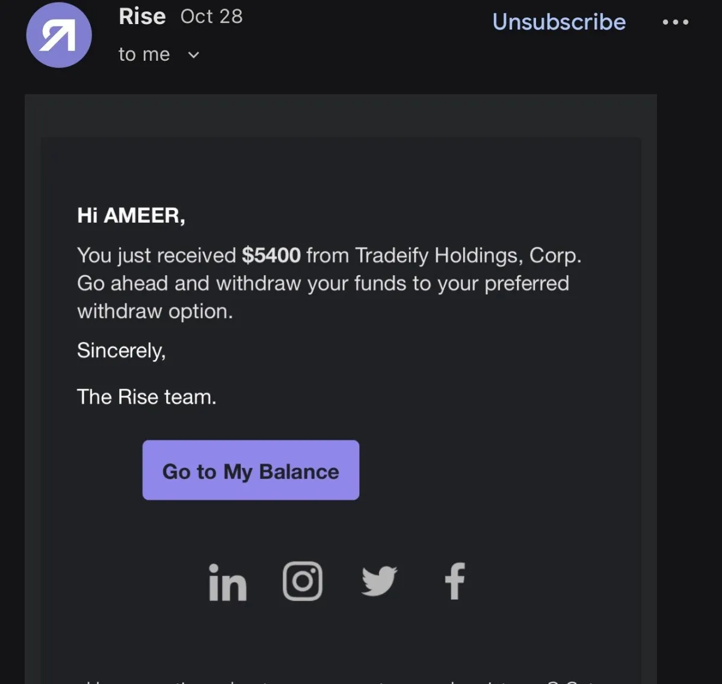Click the sender name Rise
The image size is (722, 684).
click(142, 16)
